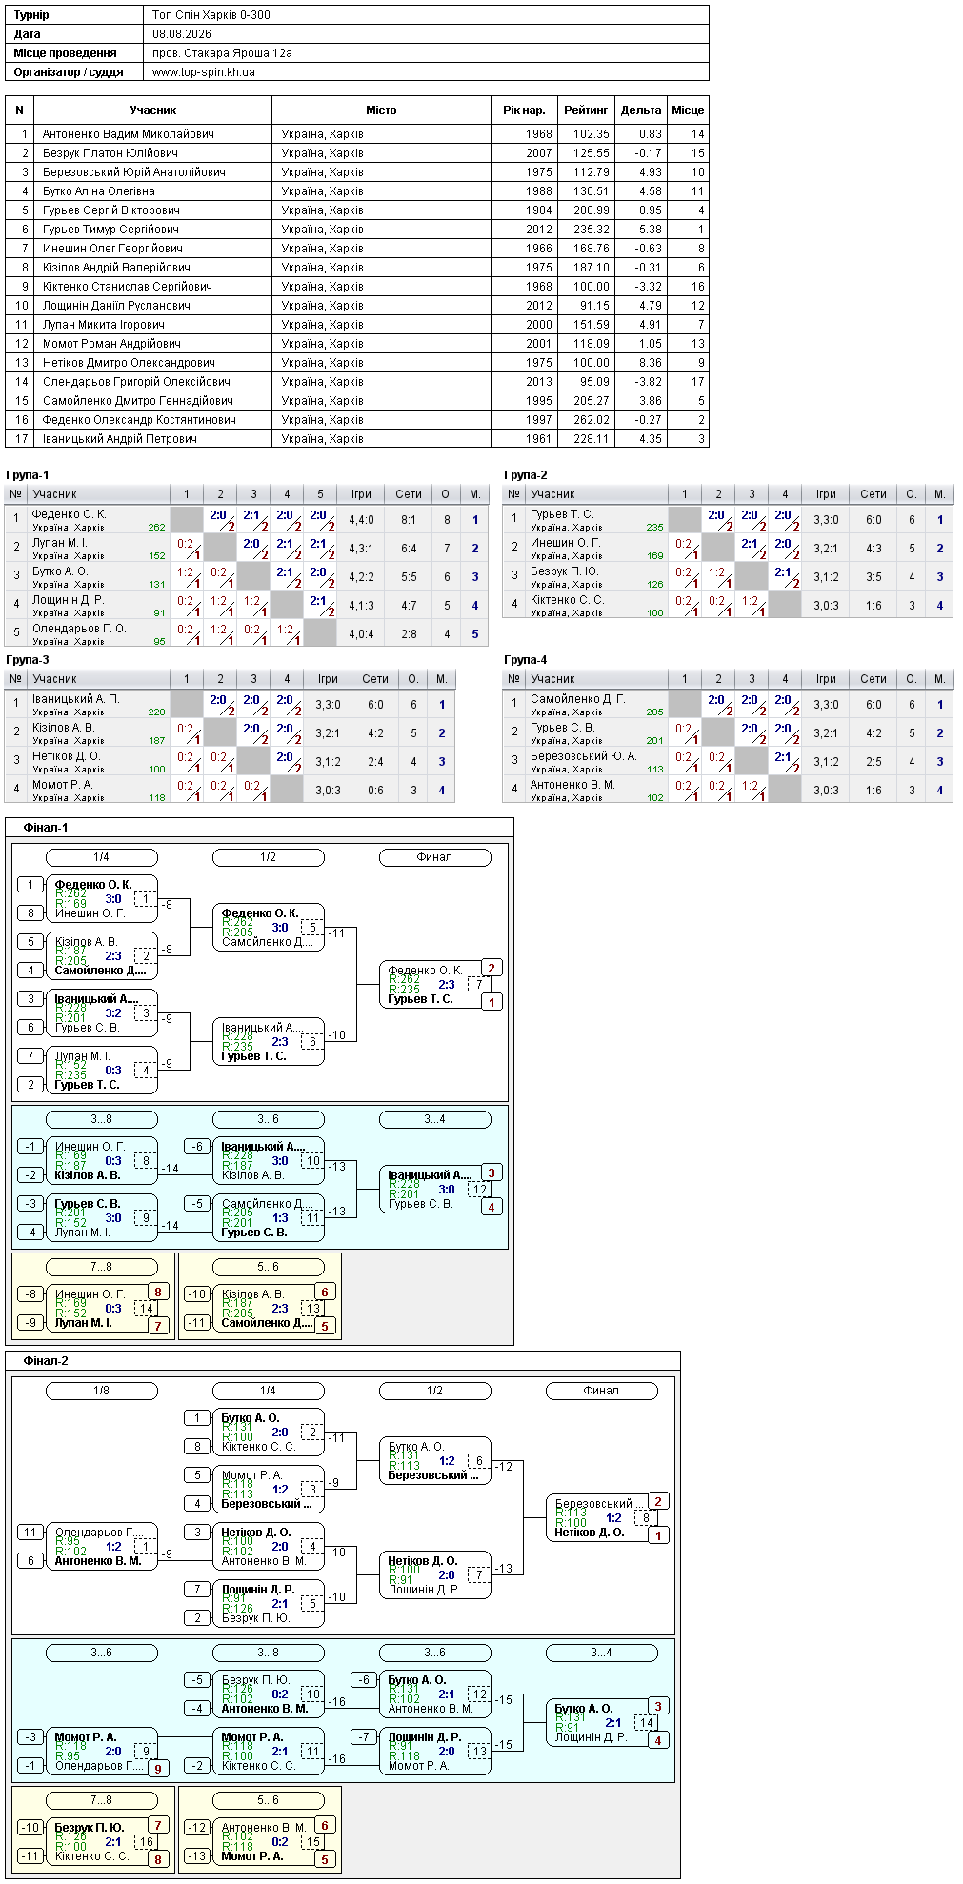Click Іваницький А. П. in Група-3

point(76,699)
